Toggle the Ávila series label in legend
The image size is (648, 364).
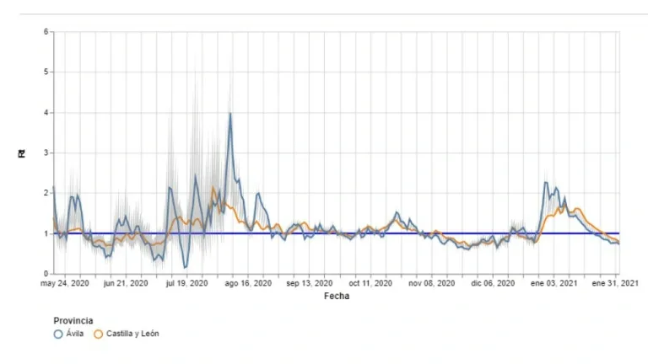[x=74, y=334]
